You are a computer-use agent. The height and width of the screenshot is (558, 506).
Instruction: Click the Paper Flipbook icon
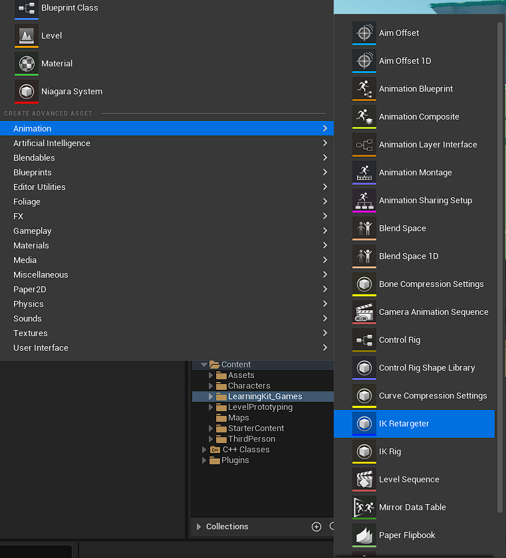pos(364,535)
